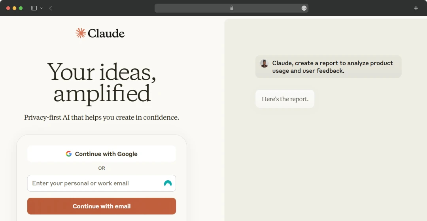The height and width of the screenshot is (221, 427).
Task: Open the address bar ellipsis menu
Action: click(x=304, y=8)
